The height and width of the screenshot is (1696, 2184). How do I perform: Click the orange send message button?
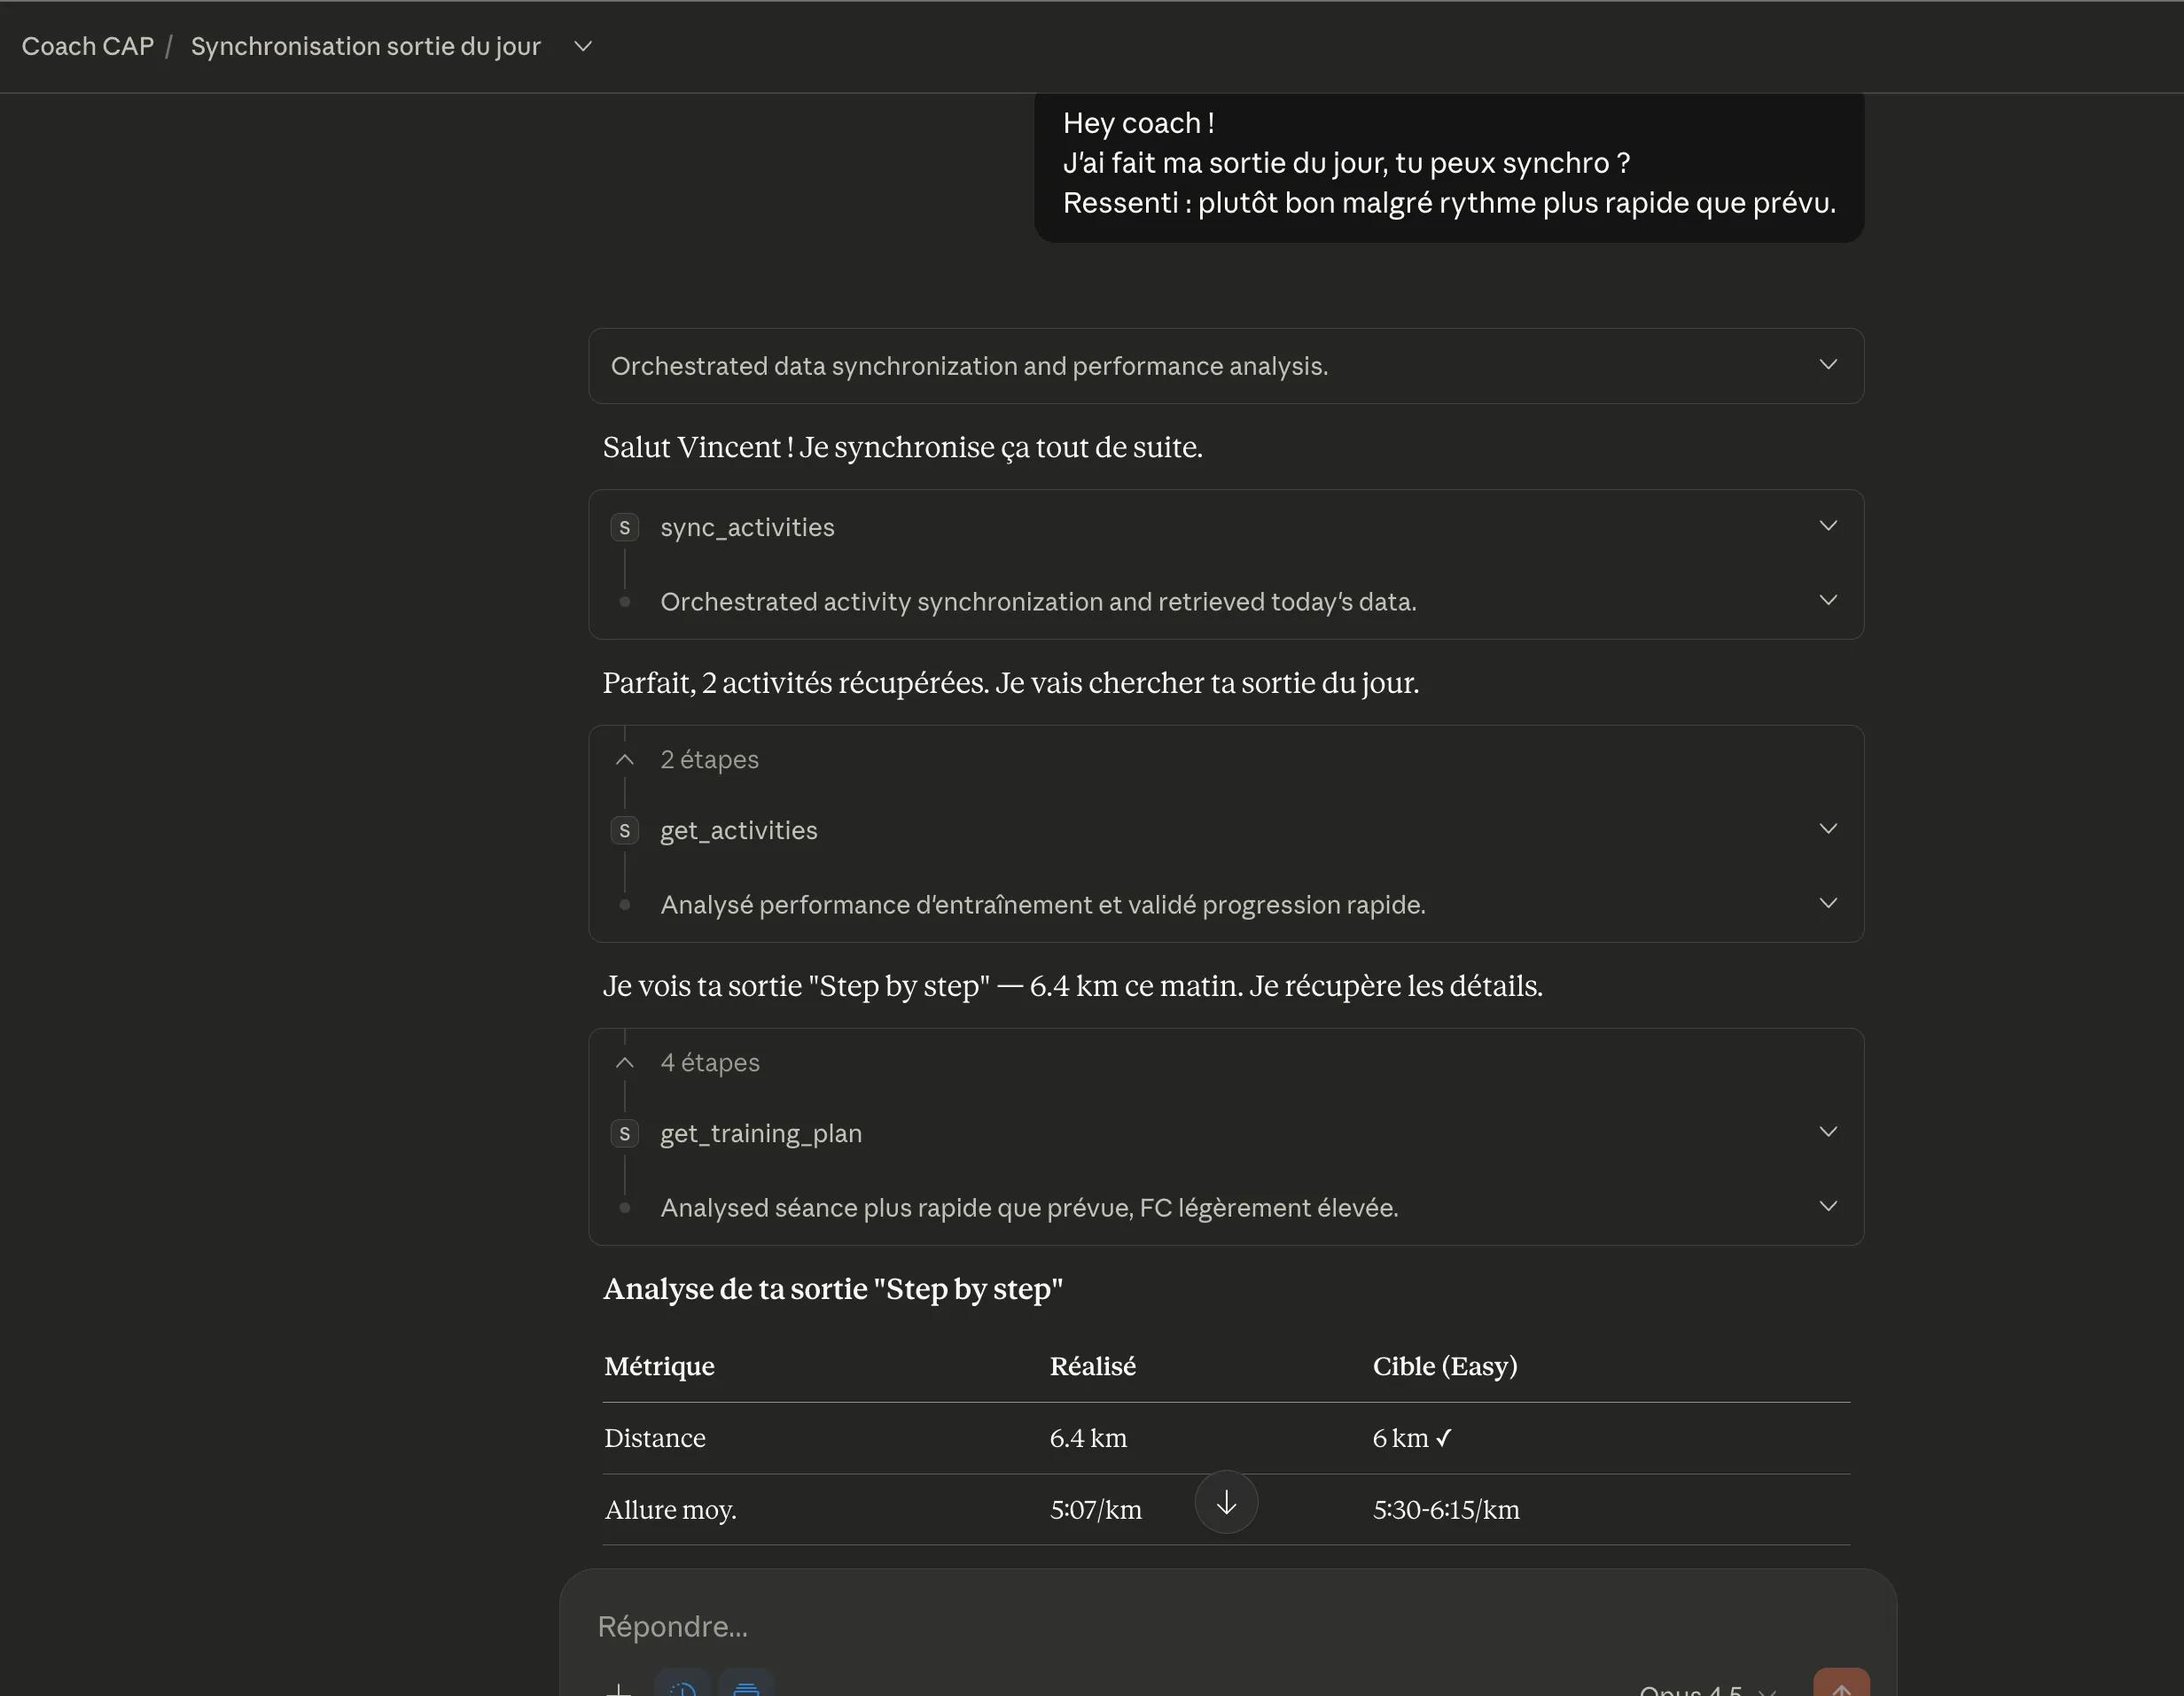coord(1841,1686)
